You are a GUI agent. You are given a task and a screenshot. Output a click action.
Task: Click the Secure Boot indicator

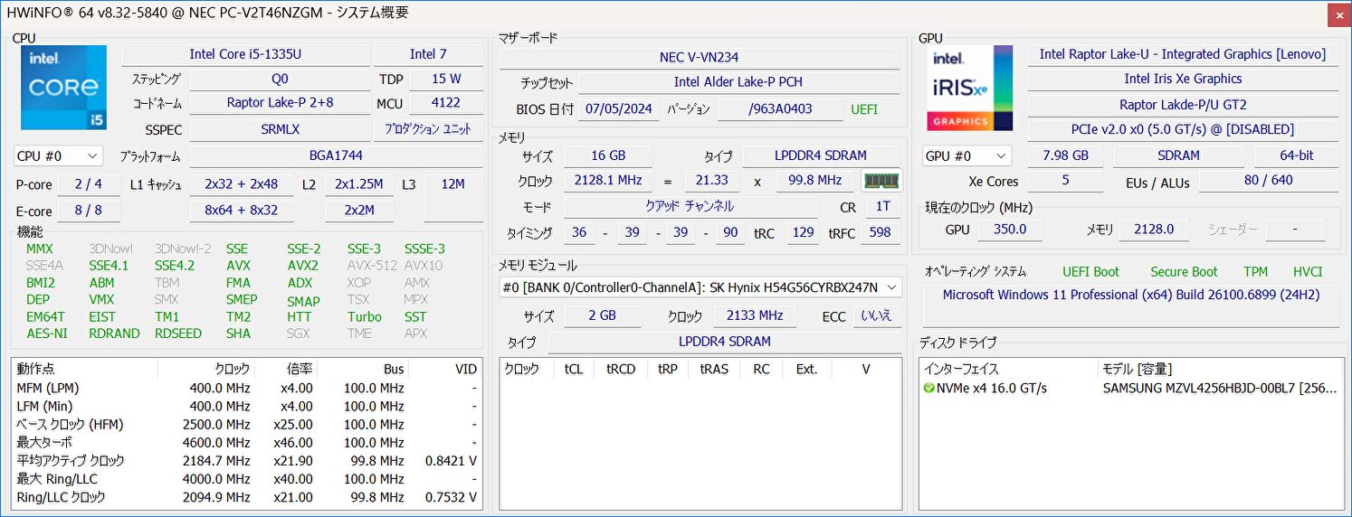[x=1183, y=272]
